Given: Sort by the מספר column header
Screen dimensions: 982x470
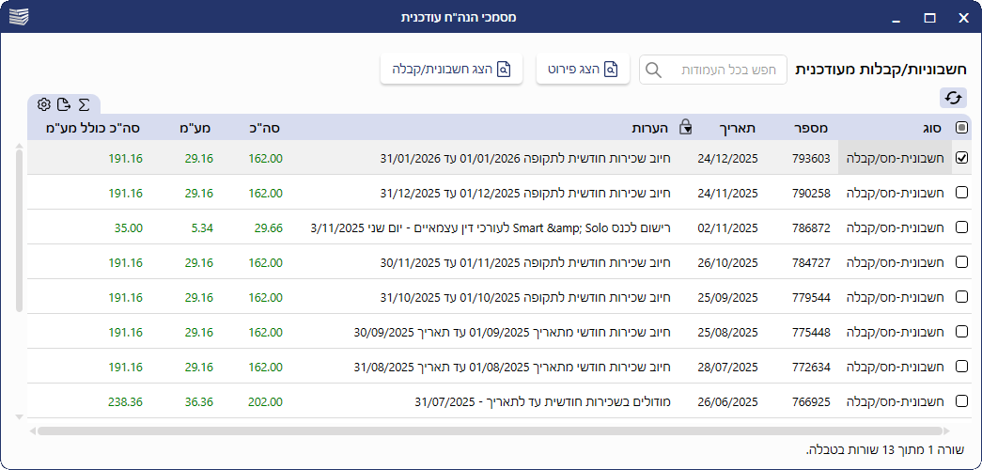Looking at the screenshot, I should pos(809,128).
